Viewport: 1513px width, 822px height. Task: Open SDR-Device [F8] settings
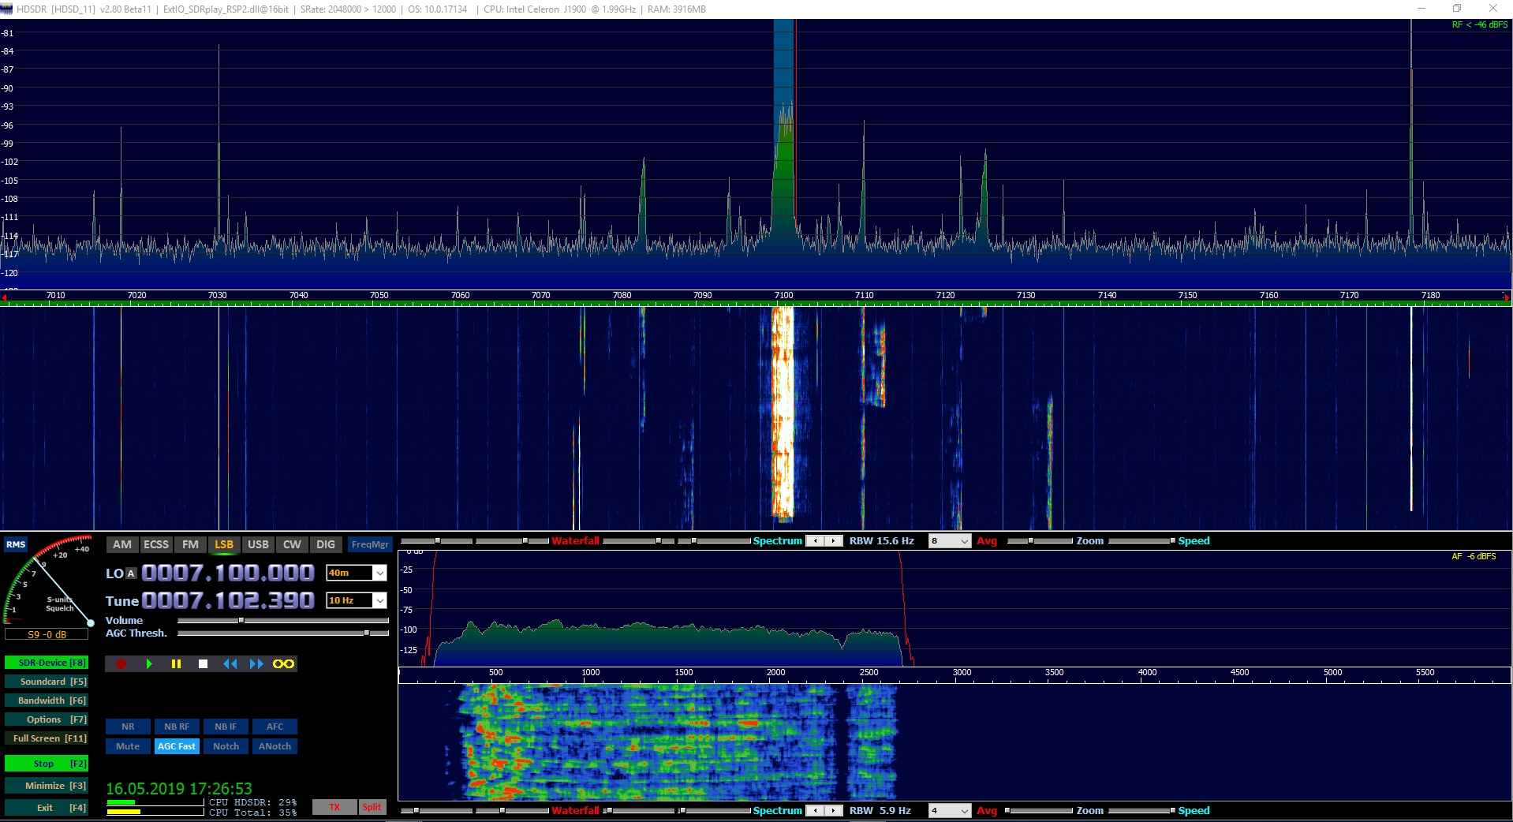click(x=47, y=663)
